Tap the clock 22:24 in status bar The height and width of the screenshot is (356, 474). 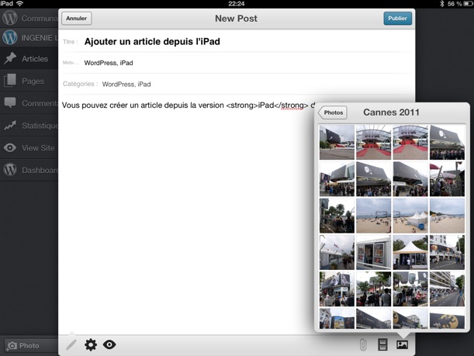[237, 4]
